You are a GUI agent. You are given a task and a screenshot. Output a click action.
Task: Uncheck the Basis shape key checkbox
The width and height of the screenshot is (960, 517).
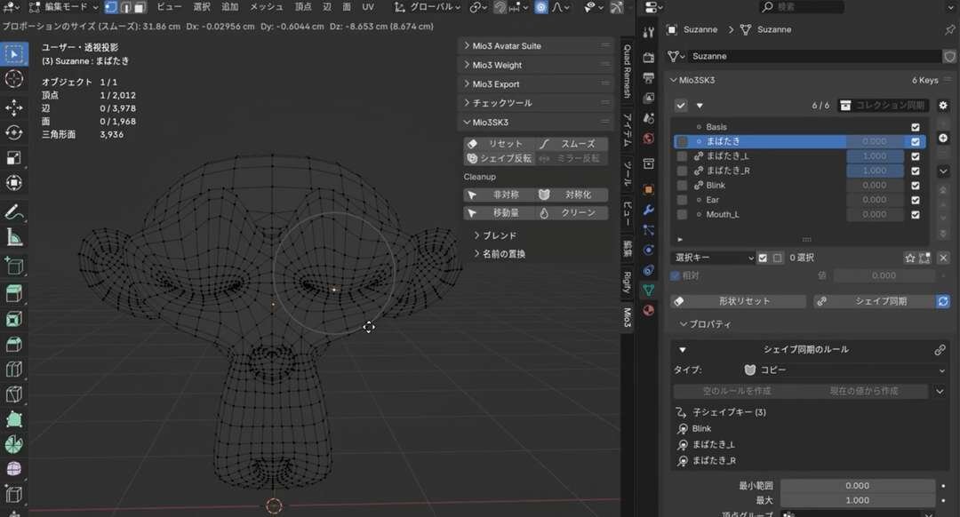pyautogui.click(x=916, y=127)
